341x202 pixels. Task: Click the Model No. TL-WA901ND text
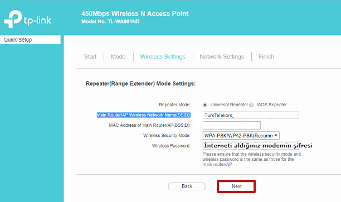pos(110,22)
